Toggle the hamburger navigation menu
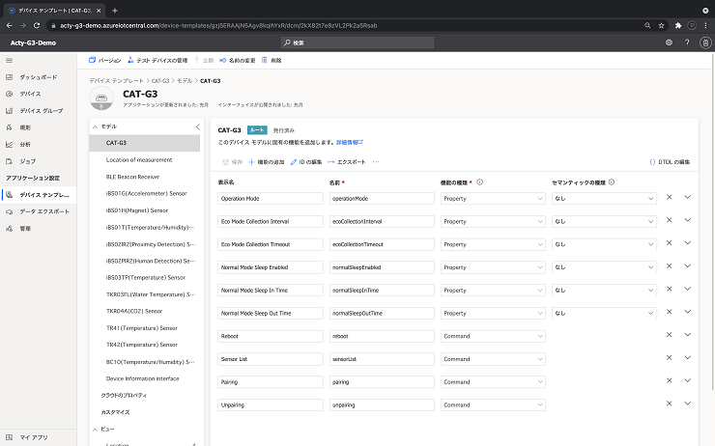Image resolution: width=715 pixels, height=446 pixels. click(9, 60)
